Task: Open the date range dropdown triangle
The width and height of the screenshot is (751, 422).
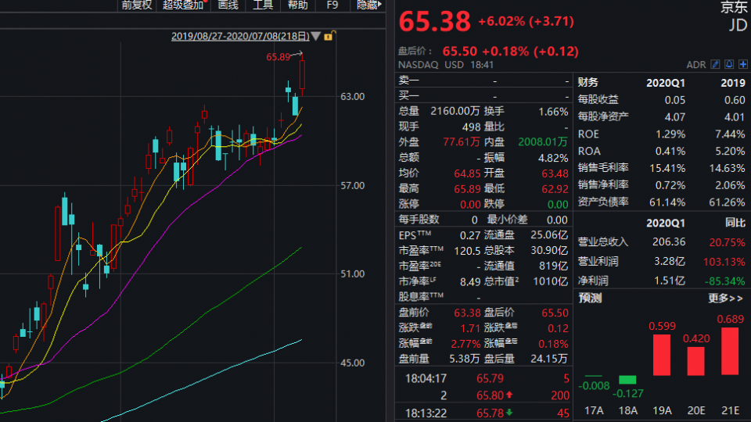Action: pos(315,36)
